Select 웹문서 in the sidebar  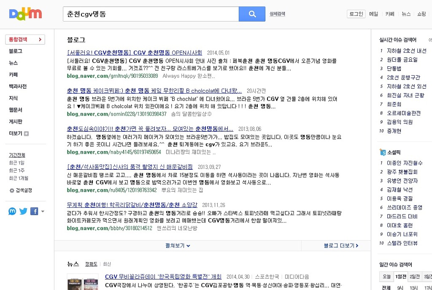click(16, 110)
